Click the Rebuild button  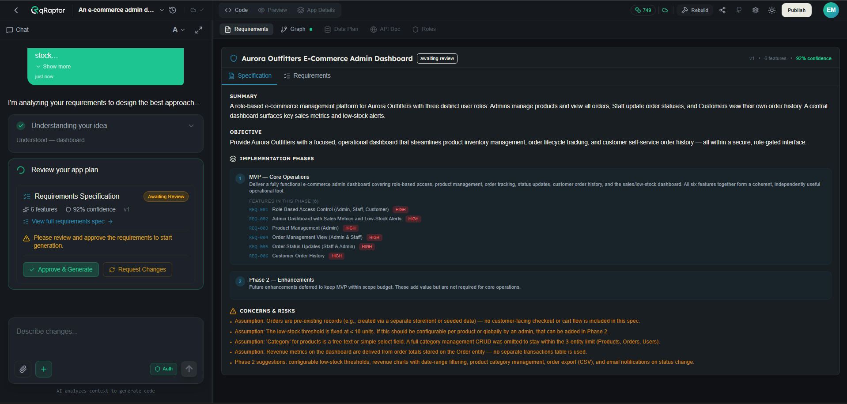695,10
